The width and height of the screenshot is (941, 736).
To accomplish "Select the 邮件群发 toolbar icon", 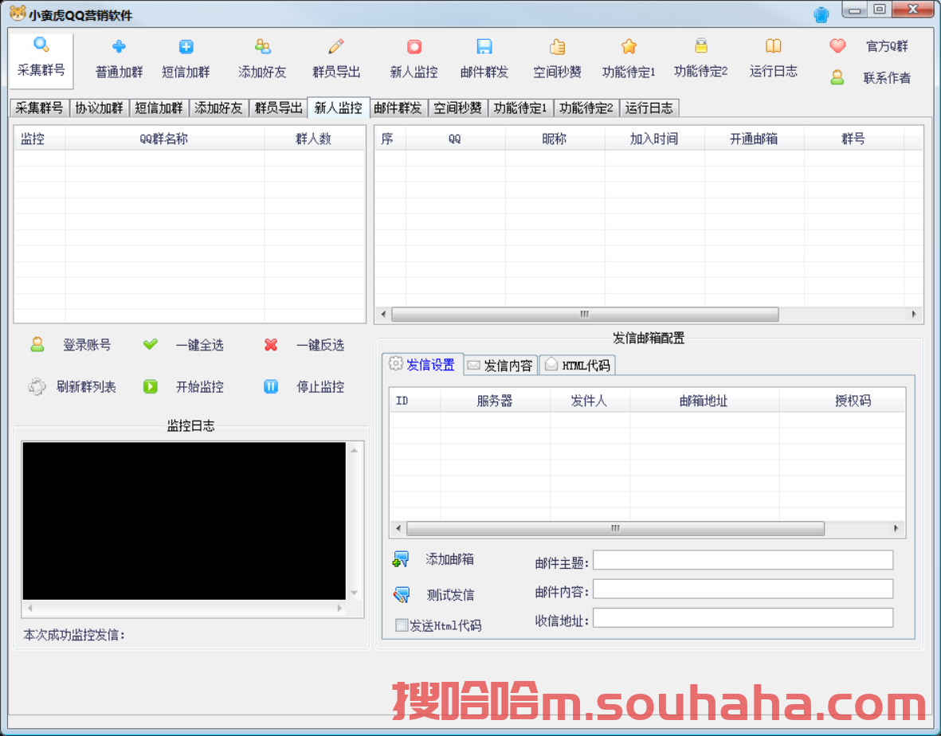I will pyautogui.click(x=484, y=58).
